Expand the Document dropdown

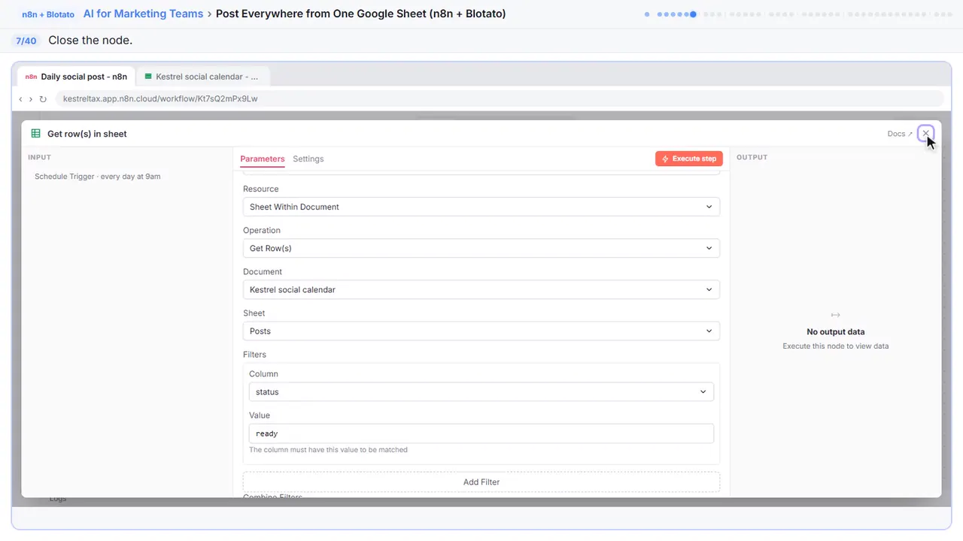[x=481, y=289]
